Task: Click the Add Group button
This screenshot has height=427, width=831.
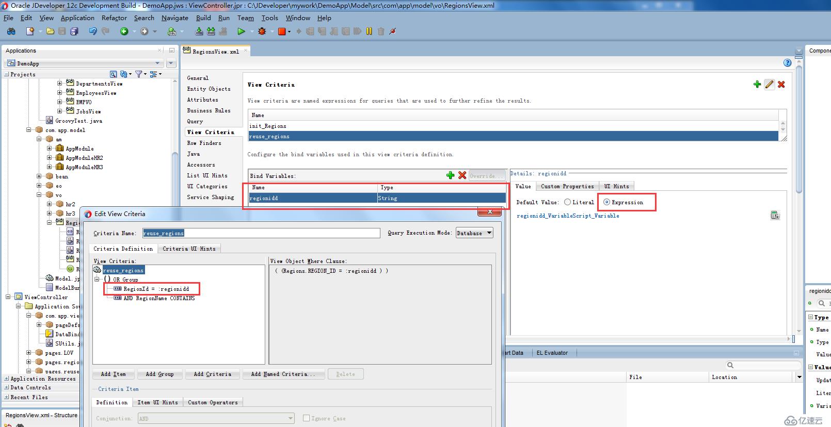Action: pyautogui.click(x=159, y=374)
